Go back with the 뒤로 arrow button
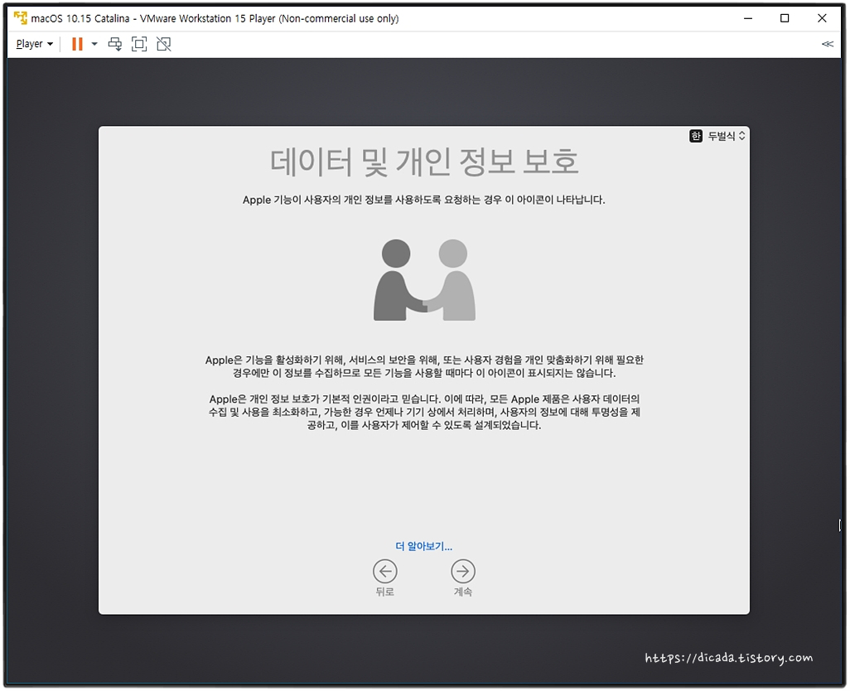 (x=385, y=571)
